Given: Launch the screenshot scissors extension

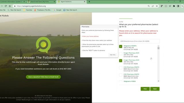Looking at the screenshot, I should point(170,6).
